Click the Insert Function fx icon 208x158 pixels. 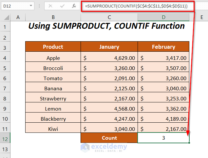click(x=74, y=6)
